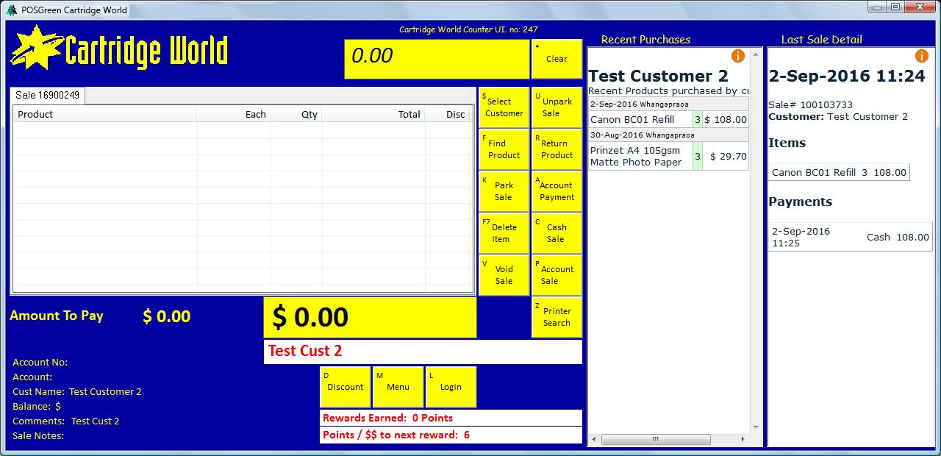
Task: Click the Test Cust 2 name field
Action: (423, 352)
